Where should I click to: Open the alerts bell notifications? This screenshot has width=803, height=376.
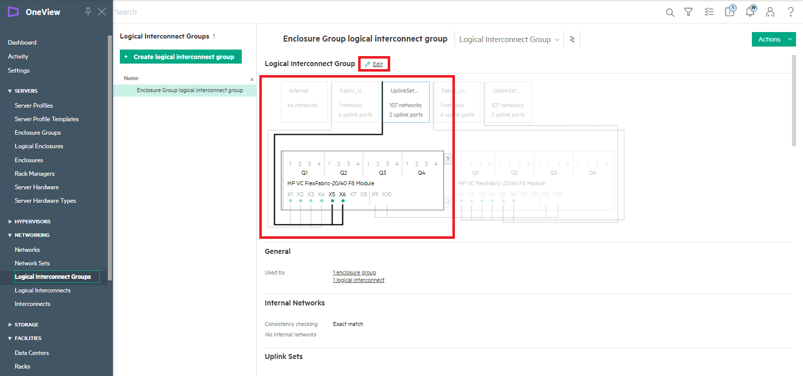[x=750, y=11]
